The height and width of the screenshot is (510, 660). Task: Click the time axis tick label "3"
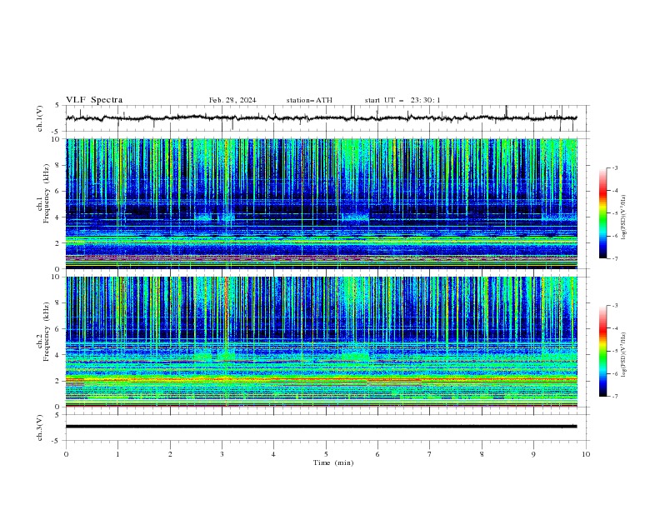pyautogui.click(x=222, y=454)
